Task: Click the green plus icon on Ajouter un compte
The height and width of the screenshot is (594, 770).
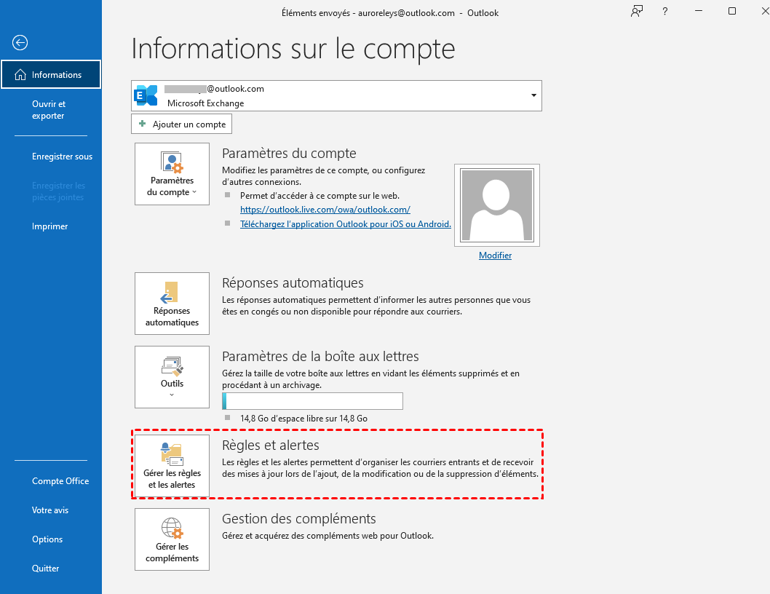Action: point(143,124)
